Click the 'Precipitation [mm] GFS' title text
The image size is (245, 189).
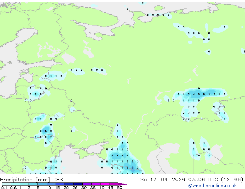coord(32,180)
